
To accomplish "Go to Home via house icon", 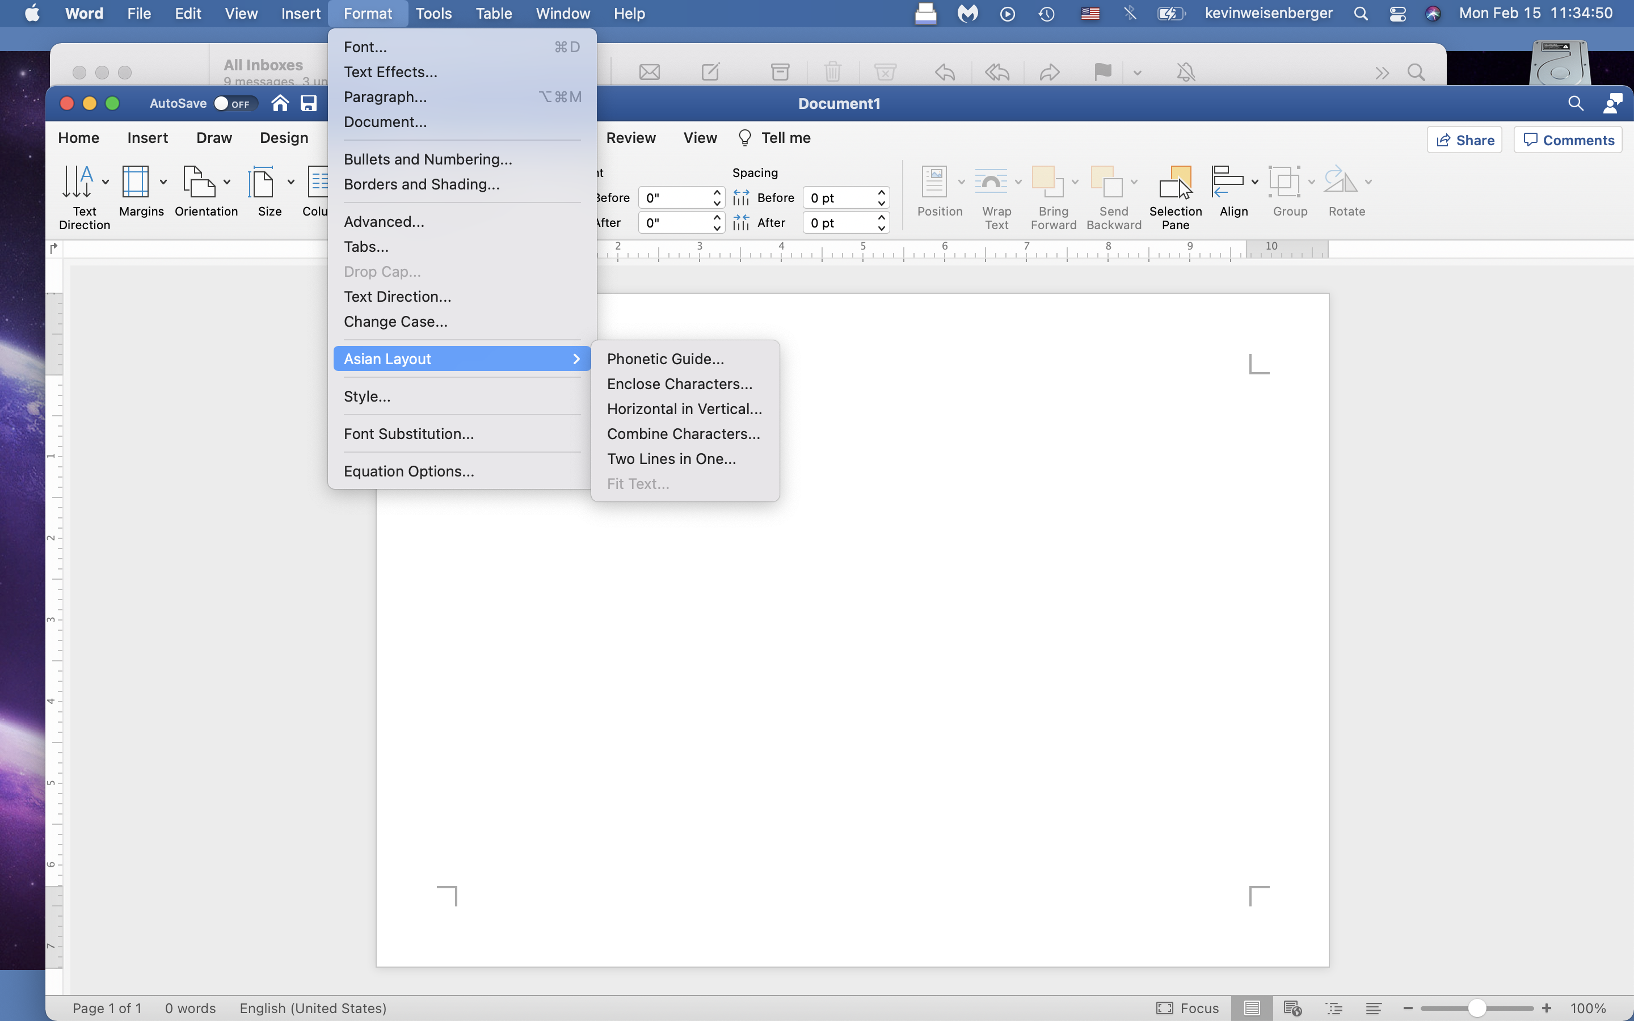I will tap(280, 103).
